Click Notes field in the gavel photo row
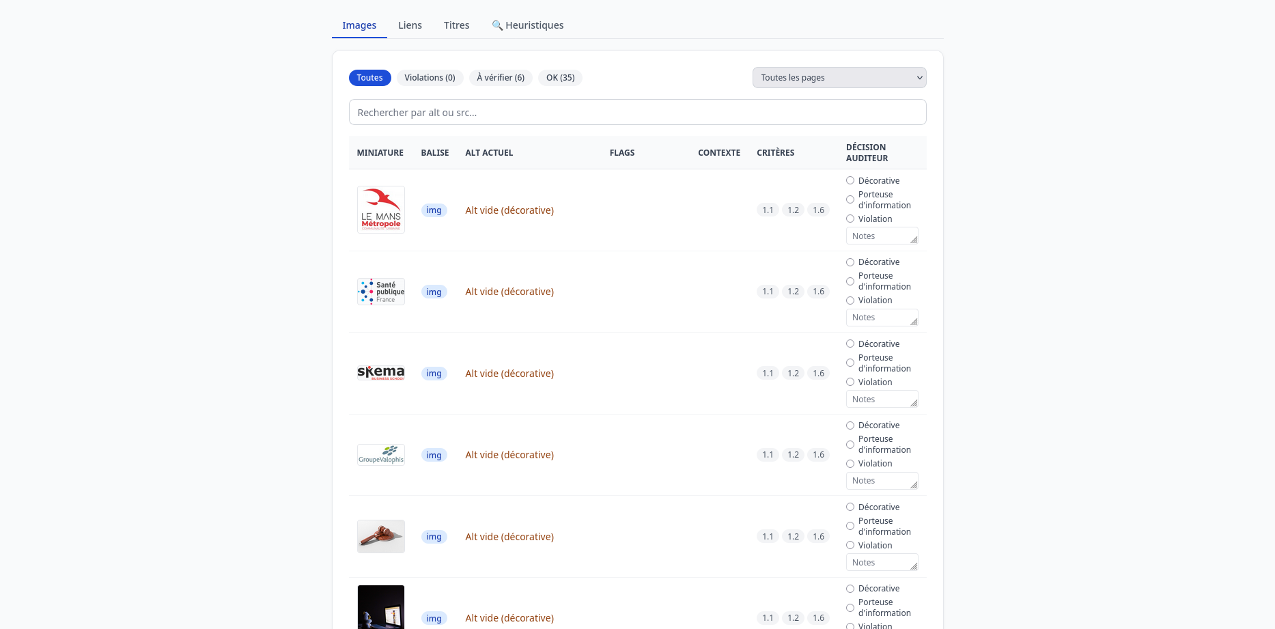The image size is (1275, 629). click(882, 562)
